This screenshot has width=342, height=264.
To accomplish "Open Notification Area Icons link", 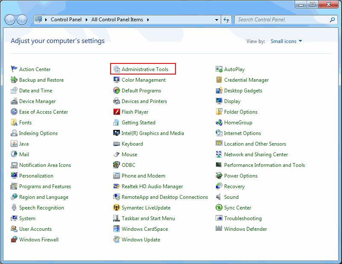I will click(45, 165).
